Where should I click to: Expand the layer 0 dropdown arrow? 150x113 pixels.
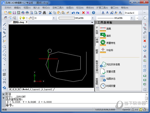point(53,18)
